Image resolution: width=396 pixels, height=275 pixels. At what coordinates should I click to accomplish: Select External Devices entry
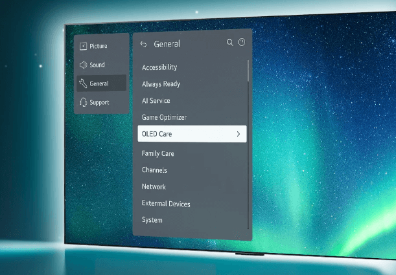click(166, 204)
